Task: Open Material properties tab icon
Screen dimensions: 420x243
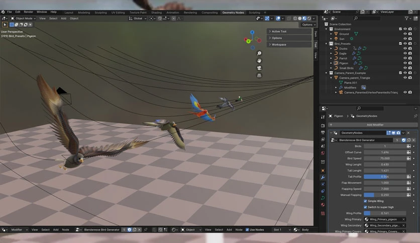Action: pos(323,205)
